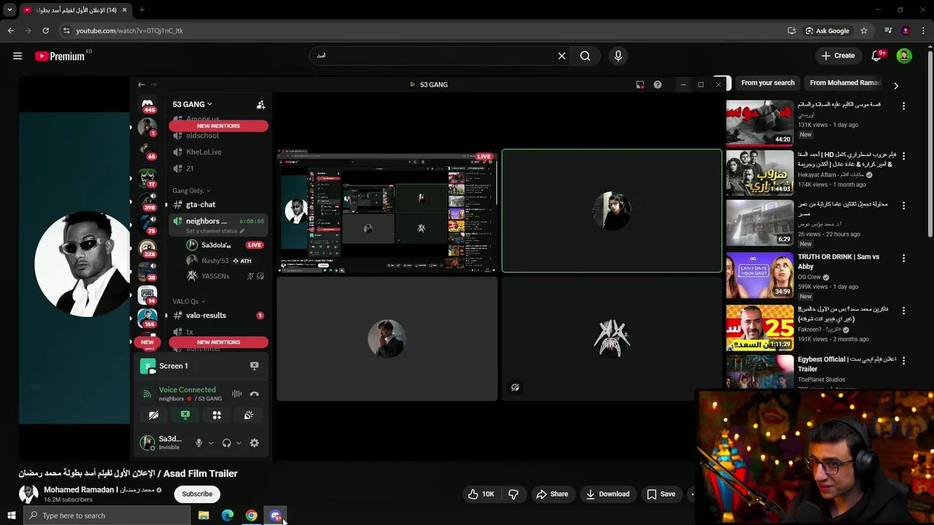Screen dimensions: 934x525
Task: Bookmark this page with the star icon
Action: [864, 31]
